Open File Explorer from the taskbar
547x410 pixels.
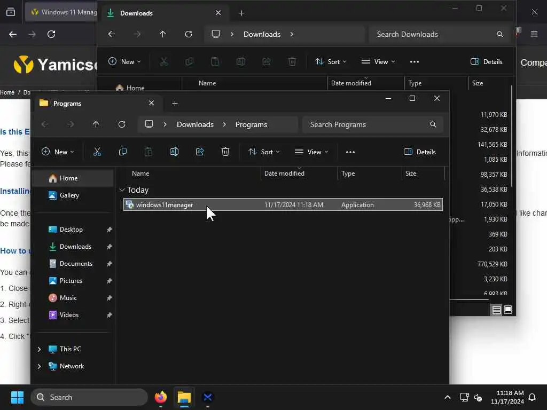(184, 397)
